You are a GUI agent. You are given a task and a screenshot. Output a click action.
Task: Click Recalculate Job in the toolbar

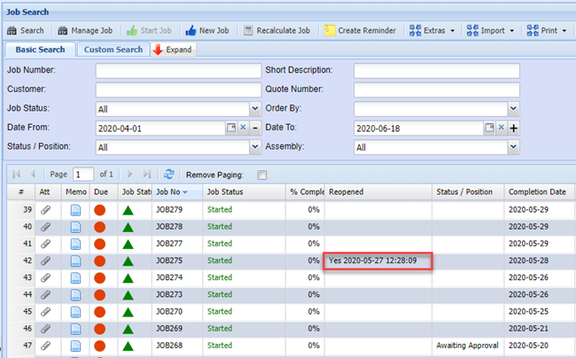pos(276,30)
